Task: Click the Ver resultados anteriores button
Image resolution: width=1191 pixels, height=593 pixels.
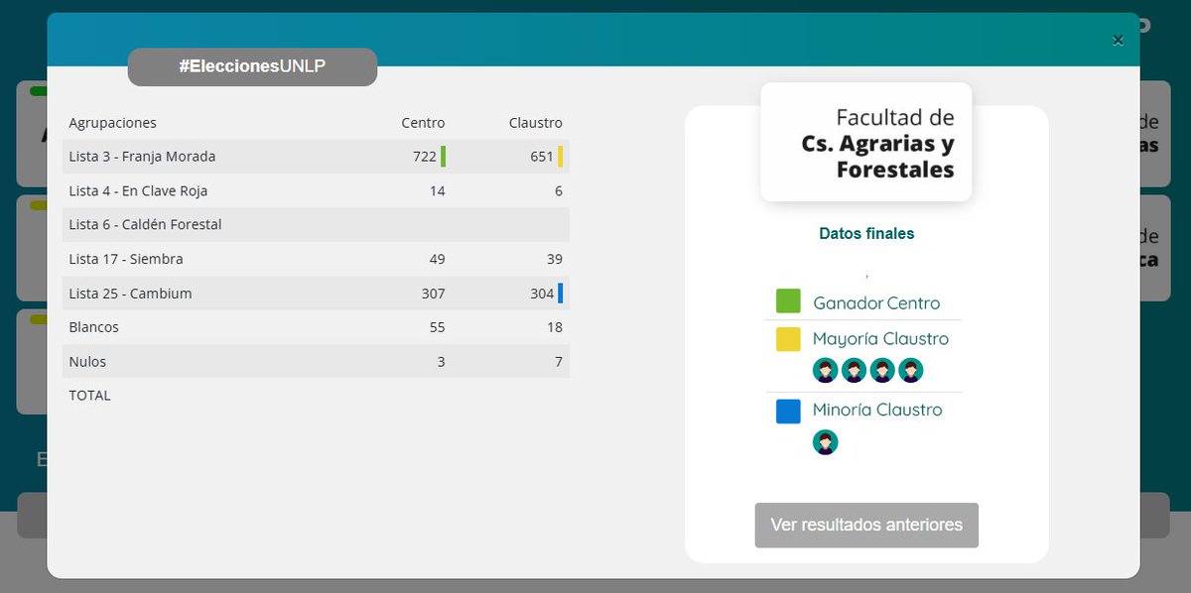Action: click(x=866, y=525)
